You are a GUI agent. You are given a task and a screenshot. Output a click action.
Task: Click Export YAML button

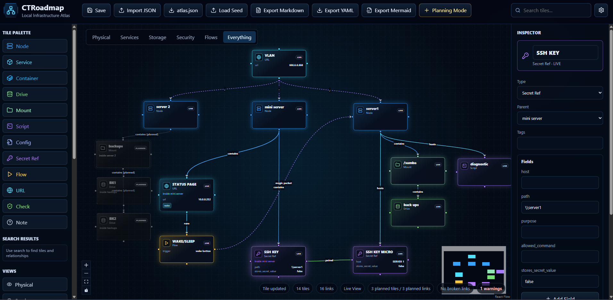[x=335, y=10]
